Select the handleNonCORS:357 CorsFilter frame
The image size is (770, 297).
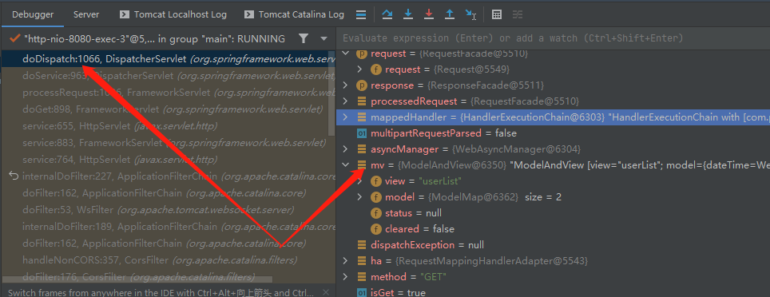click(168, 259)
